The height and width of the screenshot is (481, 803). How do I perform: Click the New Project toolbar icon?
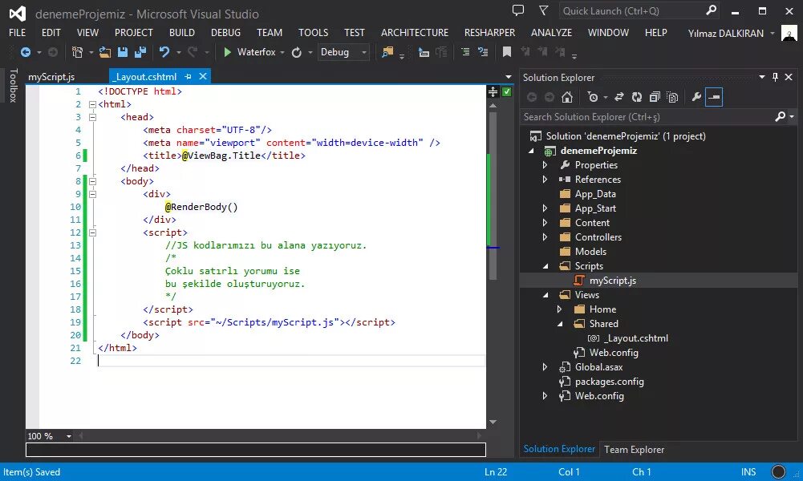coord(77,52)
